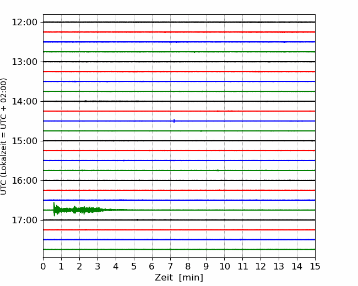Click x-axis tick label 3

(97, 266)
